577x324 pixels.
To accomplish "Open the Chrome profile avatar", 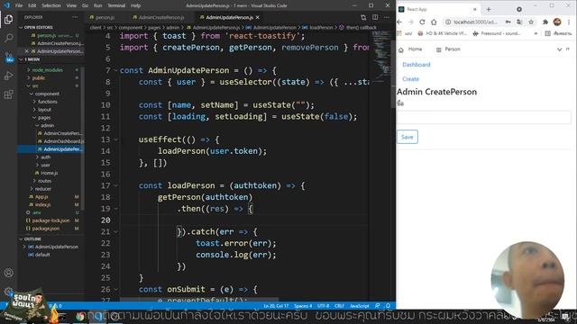I will [557, 22].
